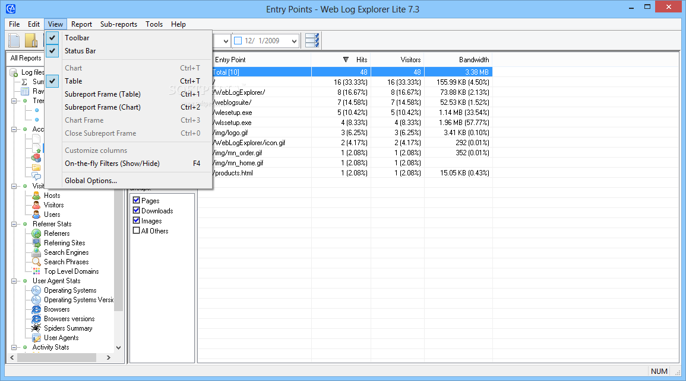Click the new document icon in toolbar
The image size is (686, 381).
[x=14, y=40]
